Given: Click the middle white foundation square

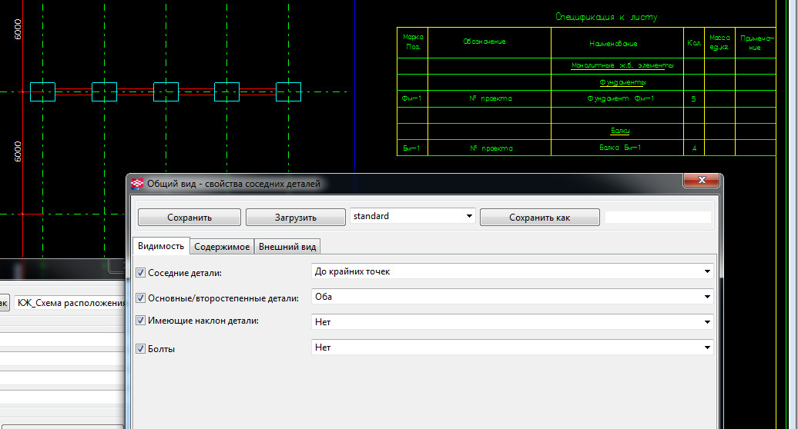Looking at the screenshot, I should (x=166, y=92).
